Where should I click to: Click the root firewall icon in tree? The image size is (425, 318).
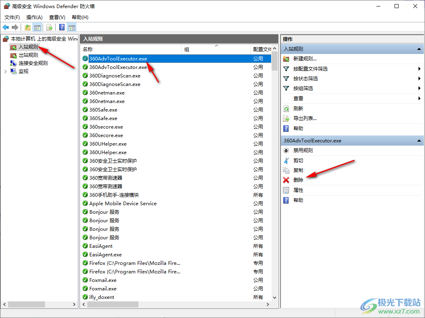(6, 39)
